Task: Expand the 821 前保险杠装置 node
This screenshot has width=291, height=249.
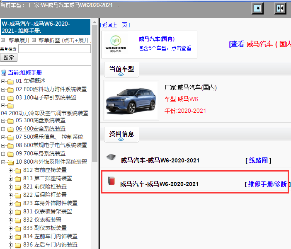Action: [x=11, y=187]
